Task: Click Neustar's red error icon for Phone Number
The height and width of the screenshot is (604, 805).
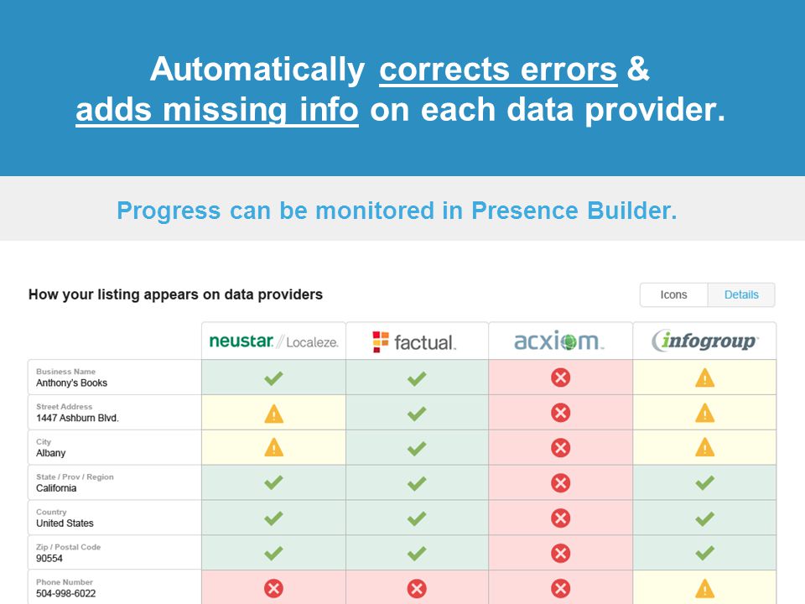Action: click(273, 588)
